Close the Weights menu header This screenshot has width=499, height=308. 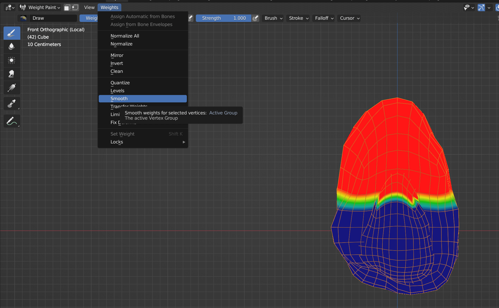[x=109, y=7]
